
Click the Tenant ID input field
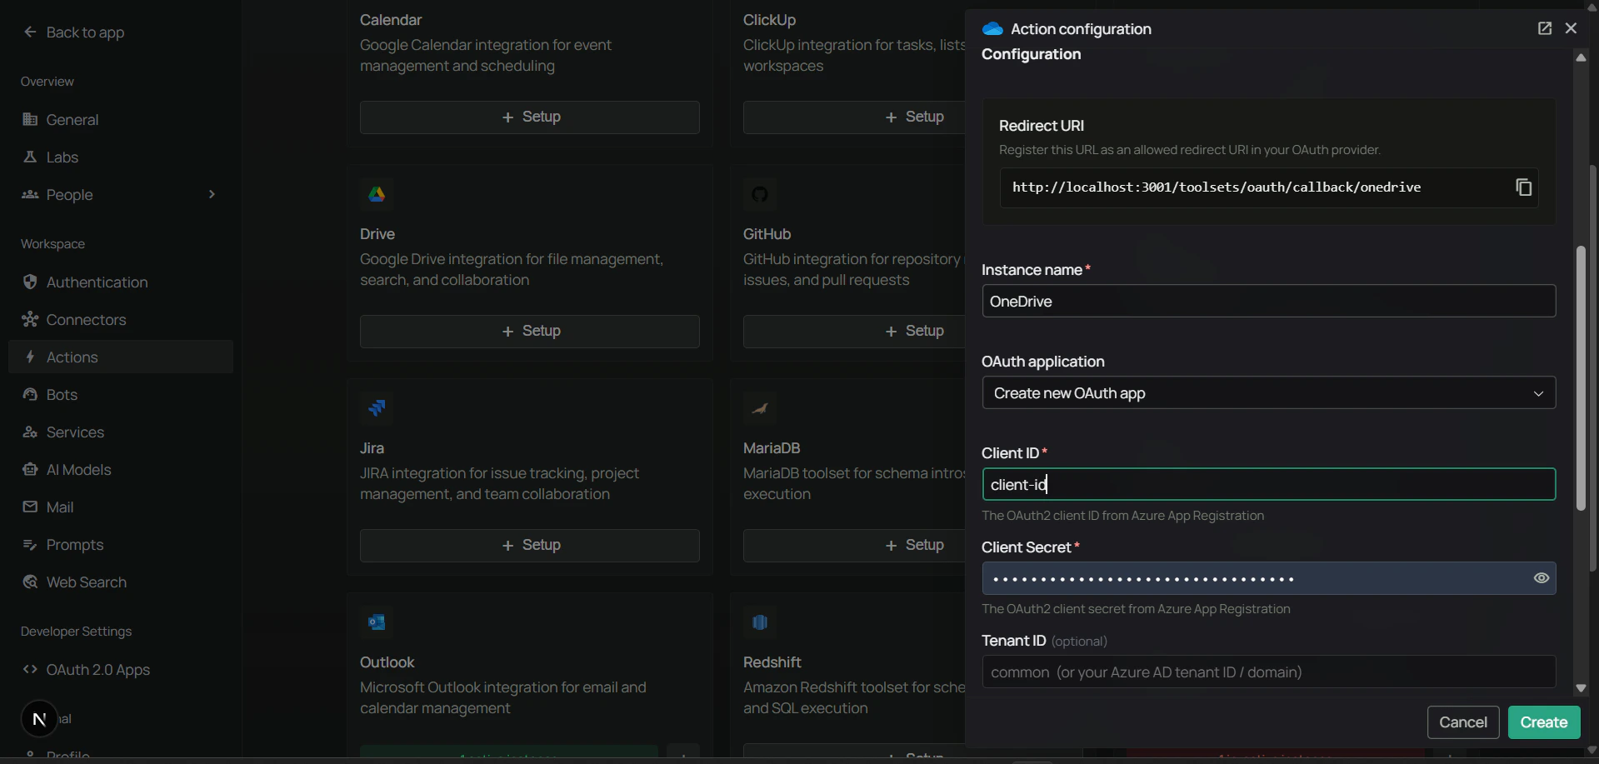pyautogui.click(x=1268, y=672)
